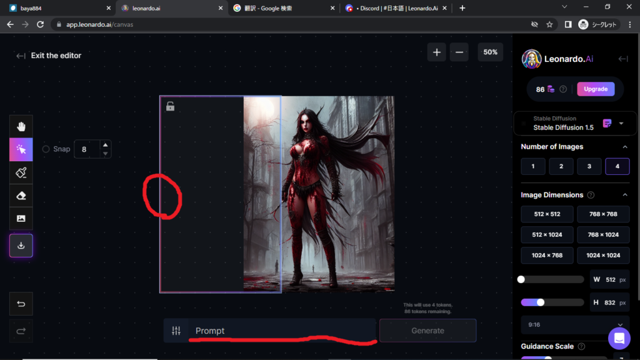Open the Stable Diffusion model dropdown
The width and height of the screenshot is (640, 360).
click(621, 124)
